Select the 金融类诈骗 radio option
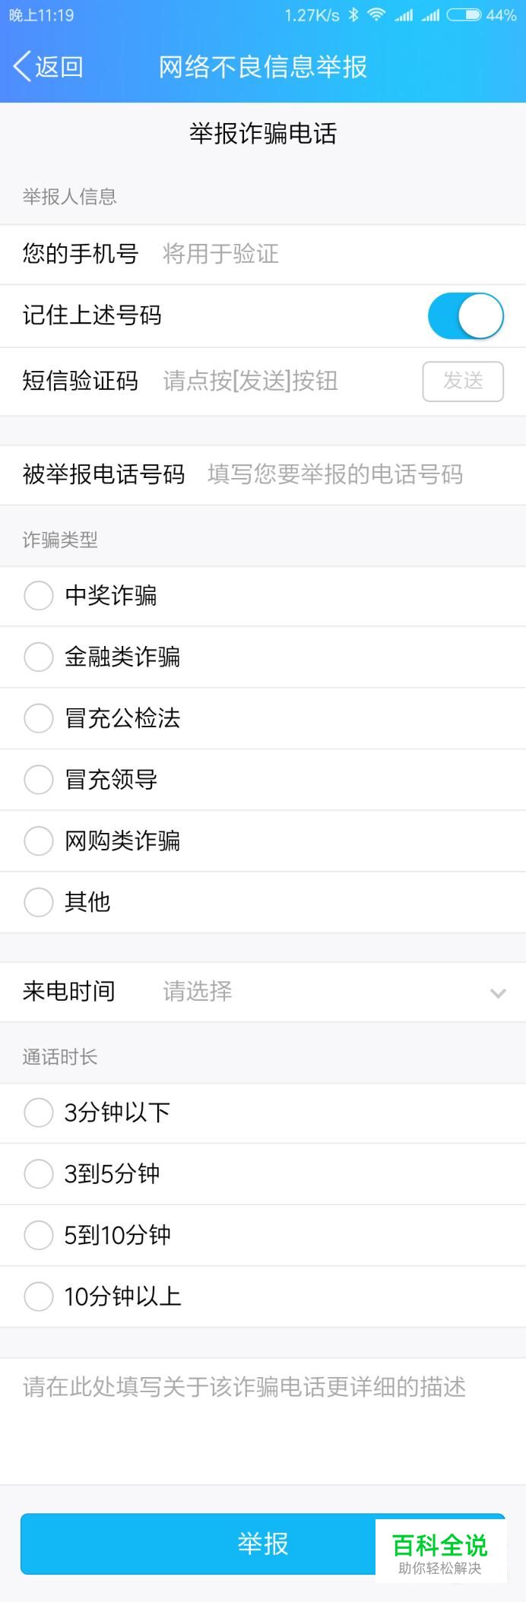526x1602 pixels. coord(39,657)
